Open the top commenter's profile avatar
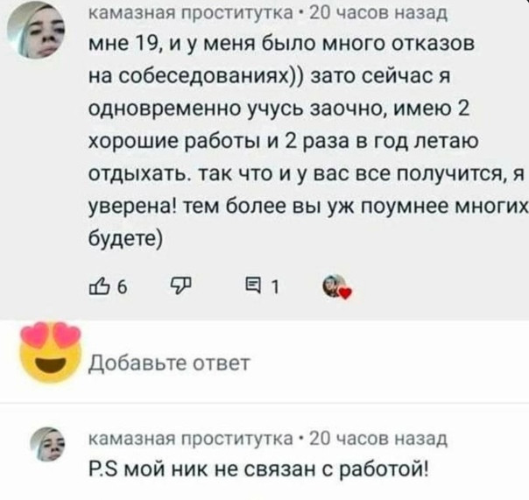 [x=36, y=30]
